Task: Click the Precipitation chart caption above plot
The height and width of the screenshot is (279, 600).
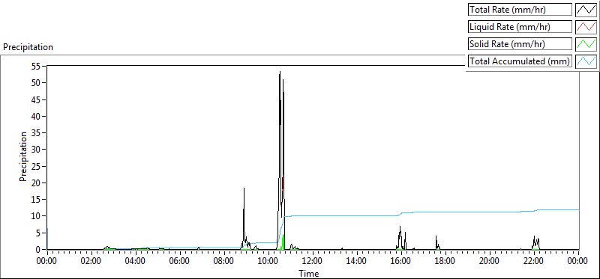Action: pos(28,47)
